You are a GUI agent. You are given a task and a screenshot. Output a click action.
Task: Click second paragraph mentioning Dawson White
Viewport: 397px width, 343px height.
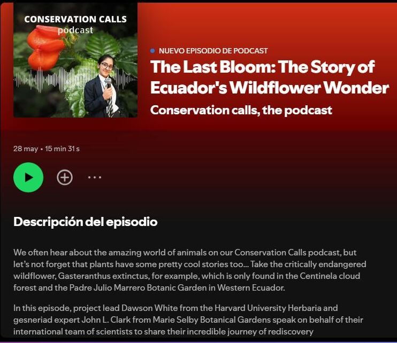[x=188, y=319]
